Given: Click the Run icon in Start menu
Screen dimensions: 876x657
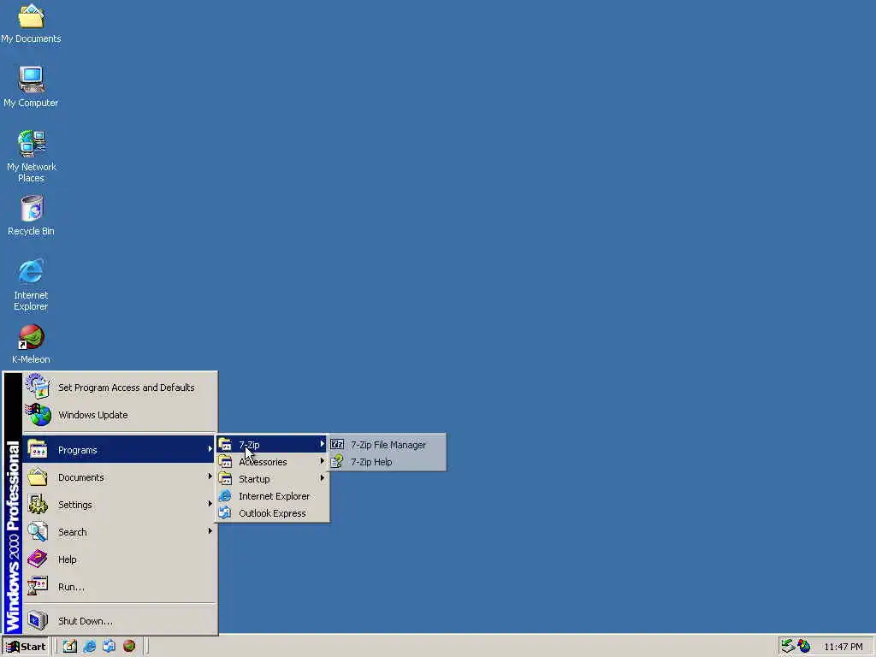Looking at the screenshot, I should click(38, 586).
